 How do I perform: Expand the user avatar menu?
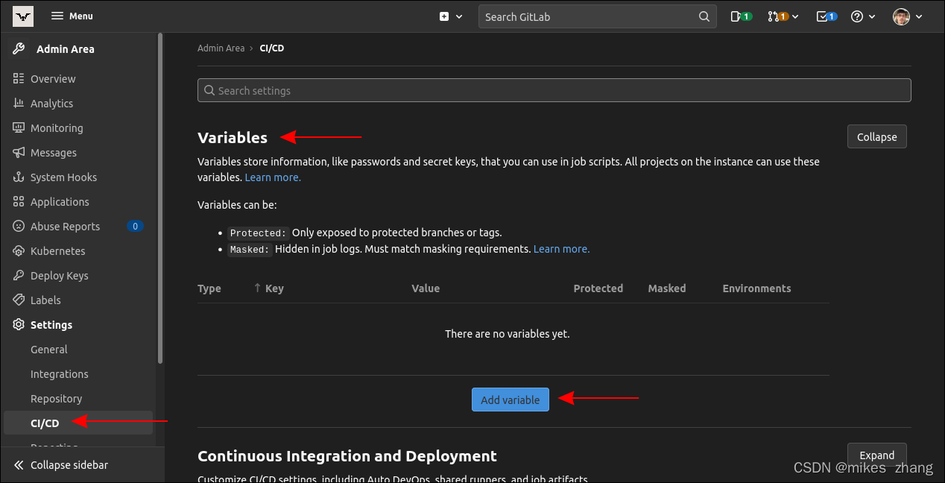(907, 16)
